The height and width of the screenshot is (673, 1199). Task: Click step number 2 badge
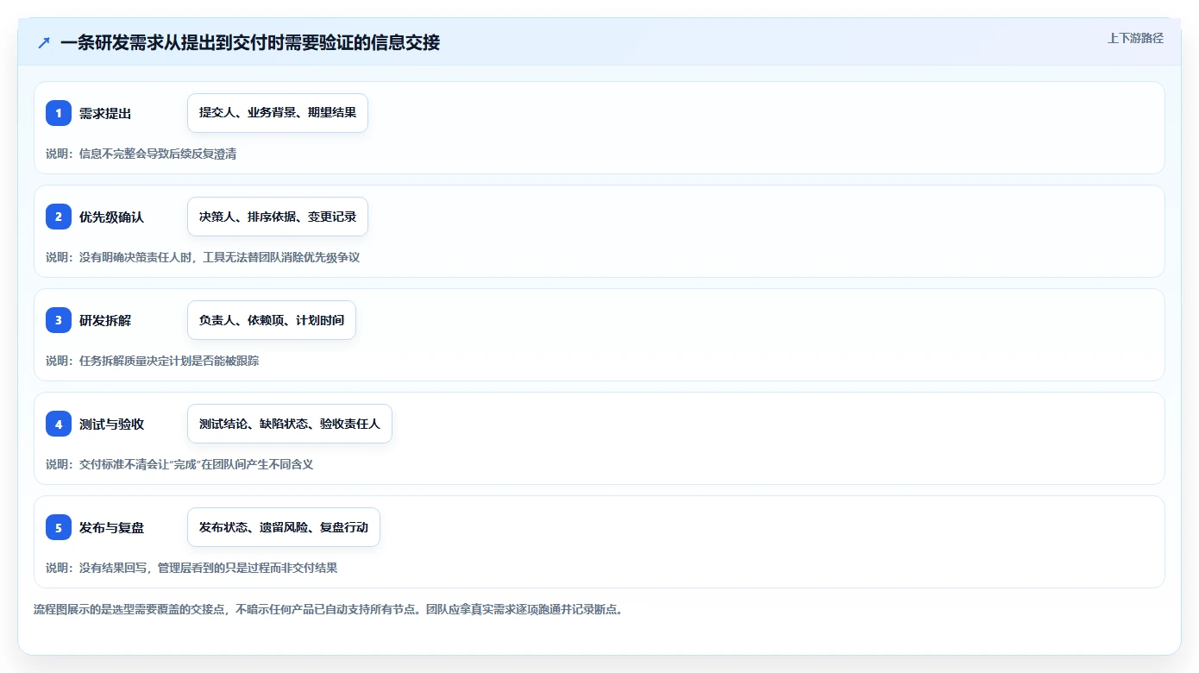click(59, 217)
